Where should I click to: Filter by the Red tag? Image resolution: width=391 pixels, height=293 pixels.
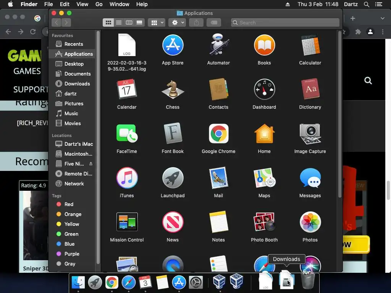click(x=72, y=204)
